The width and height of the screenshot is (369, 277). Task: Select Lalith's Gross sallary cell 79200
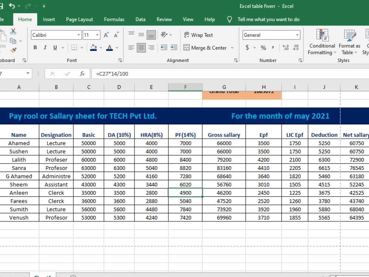coord(224,160)
